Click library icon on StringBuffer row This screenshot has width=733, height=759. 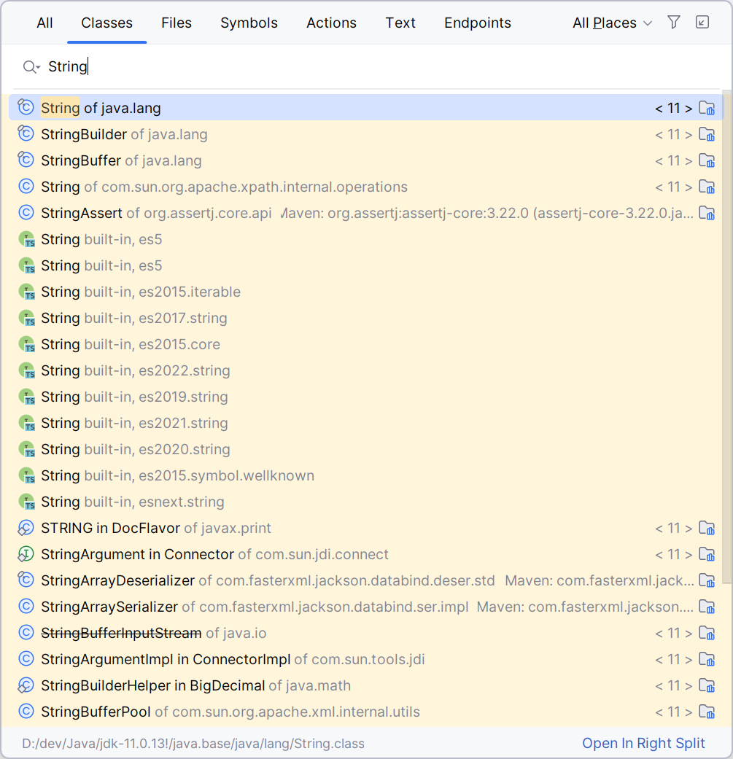(x=707, y=160)
